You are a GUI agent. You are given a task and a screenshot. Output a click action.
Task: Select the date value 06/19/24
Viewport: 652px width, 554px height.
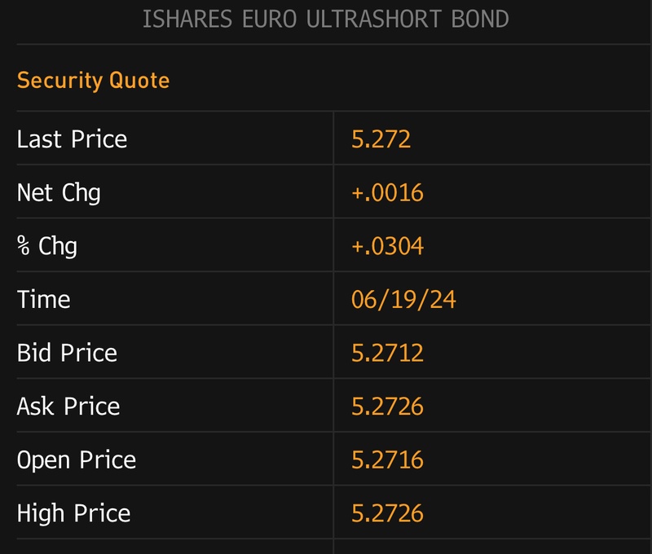point(403,300)
